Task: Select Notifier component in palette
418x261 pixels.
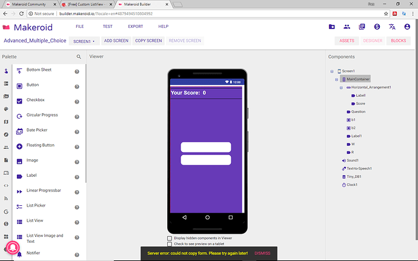Action: [x=33, y=253]
